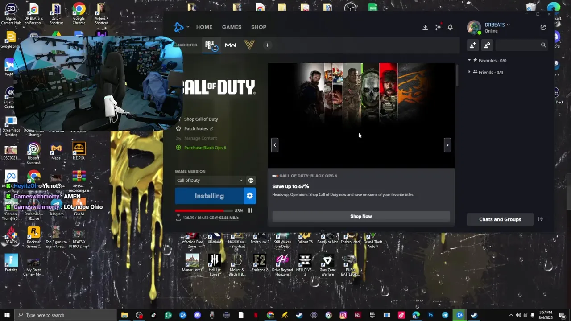Select the MW game tab icon
The height and width of the screenshot is (321, 571).
pos(230,45)
